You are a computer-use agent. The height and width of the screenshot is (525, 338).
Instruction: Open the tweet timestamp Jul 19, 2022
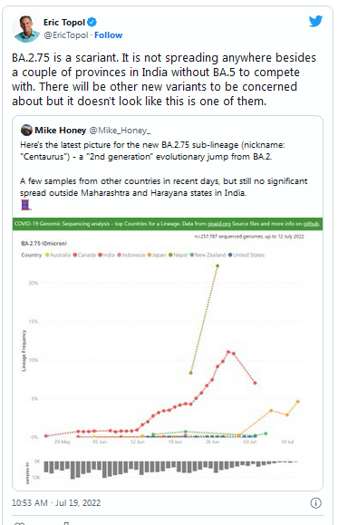56,503
